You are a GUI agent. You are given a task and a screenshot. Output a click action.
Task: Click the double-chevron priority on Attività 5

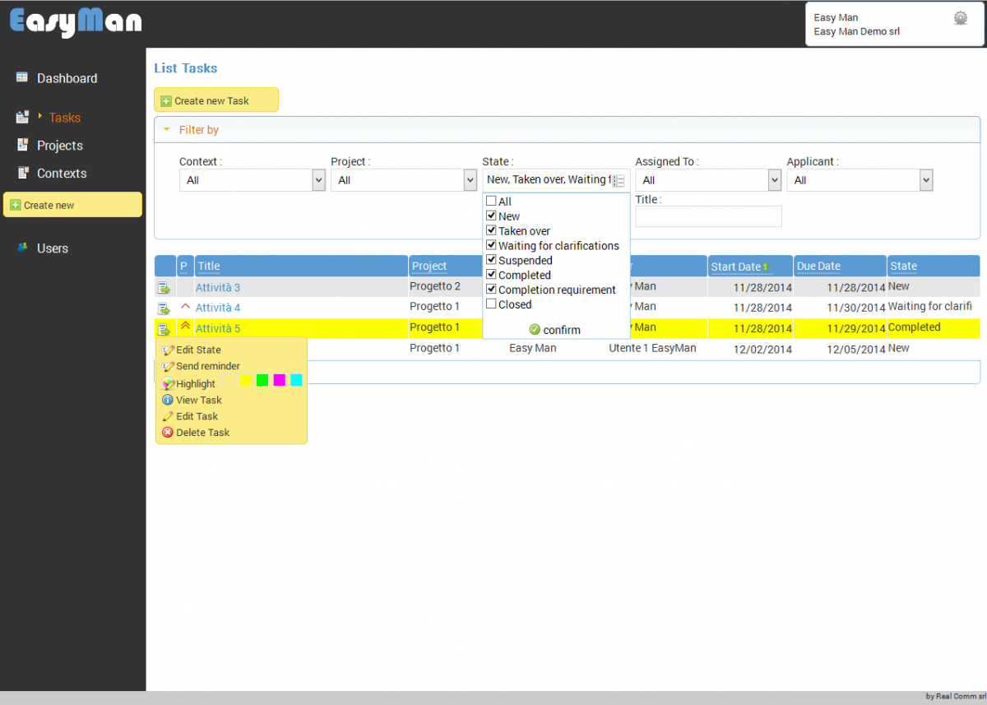click(x=185, y=326)
